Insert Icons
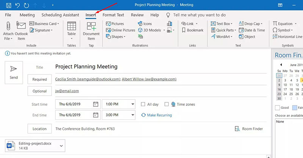 (145, 23)
